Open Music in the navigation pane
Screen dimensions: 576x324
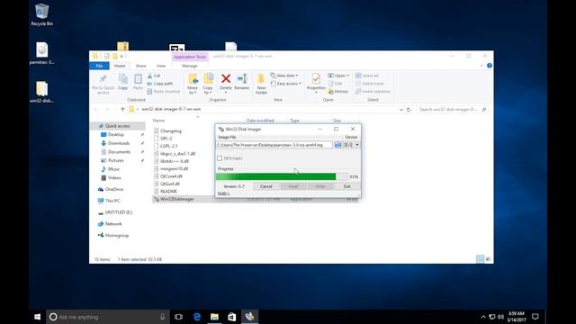114,169
